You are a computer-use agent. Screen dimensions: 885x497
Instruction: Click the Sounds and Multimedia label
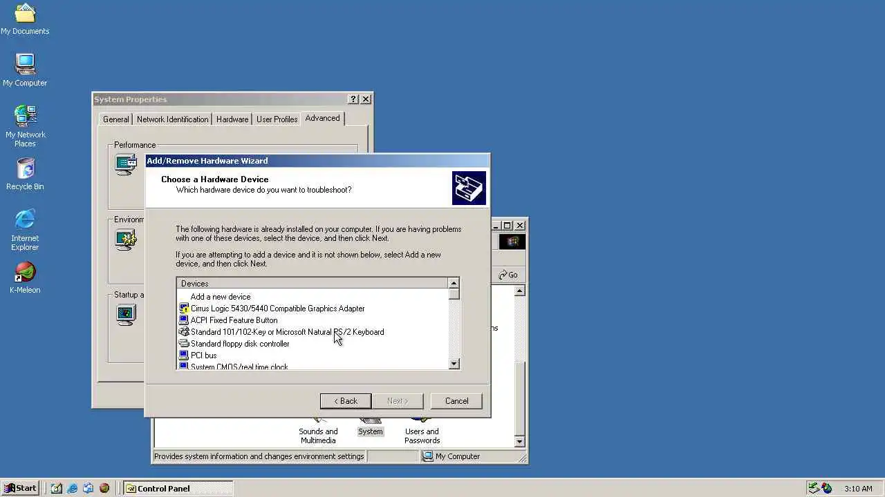click(x=318, y=436)
